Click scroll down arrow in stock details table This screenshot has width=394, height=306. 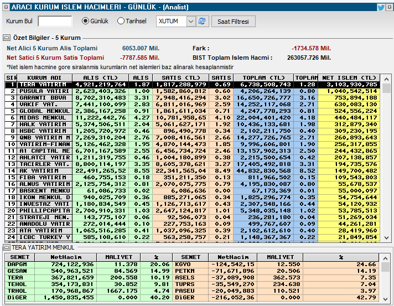tap(385, 299)
